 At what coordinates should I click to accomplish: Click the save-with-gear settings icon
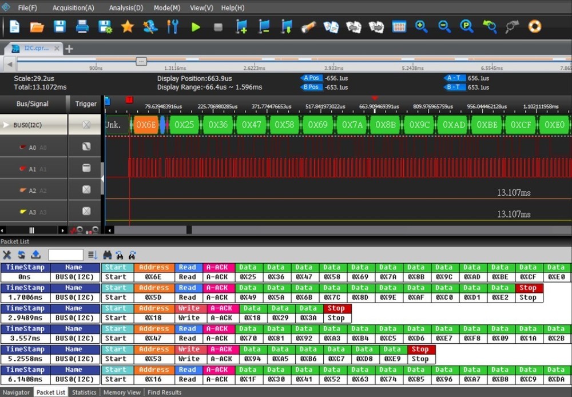point(105,27)
